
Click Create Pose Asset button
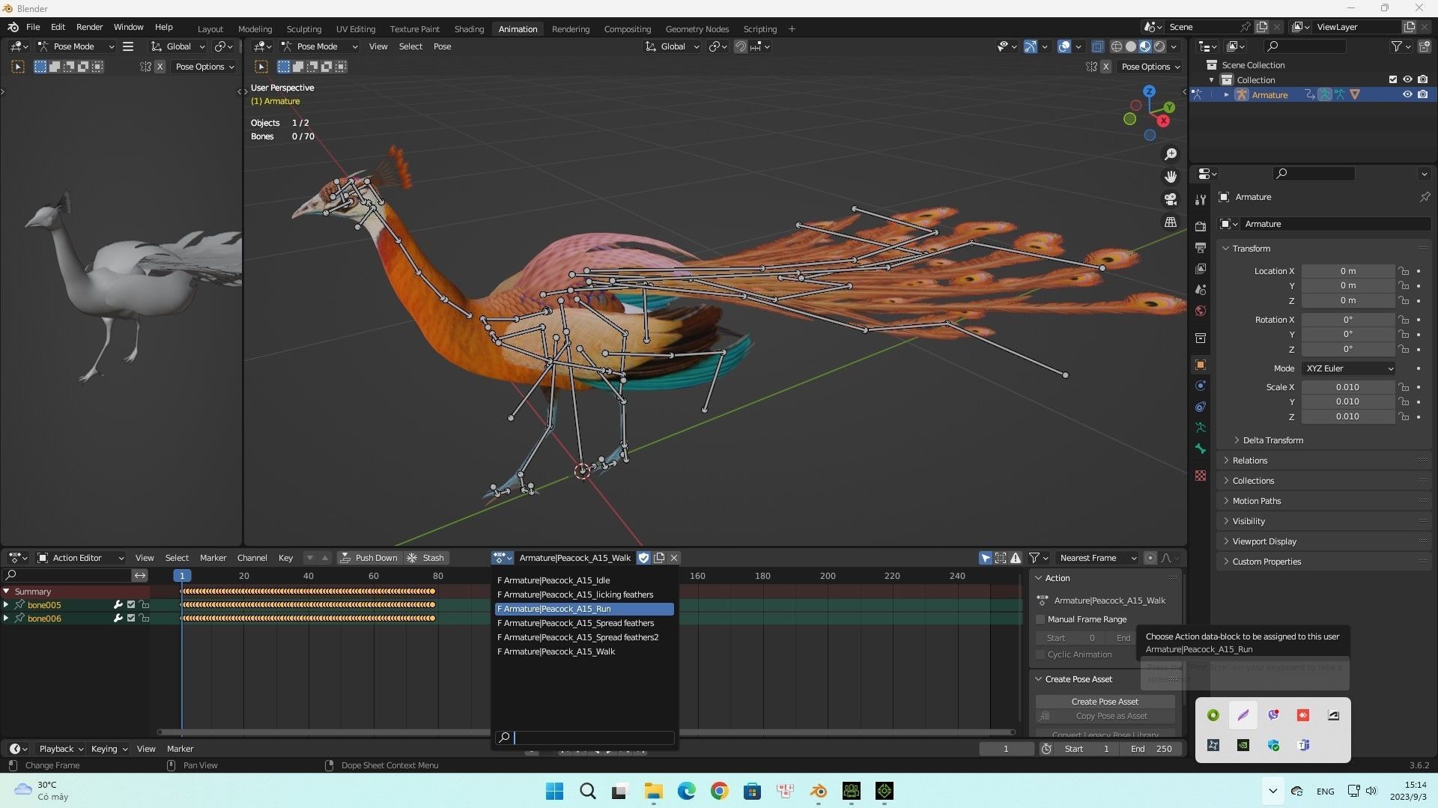[x=1105, y=702]
